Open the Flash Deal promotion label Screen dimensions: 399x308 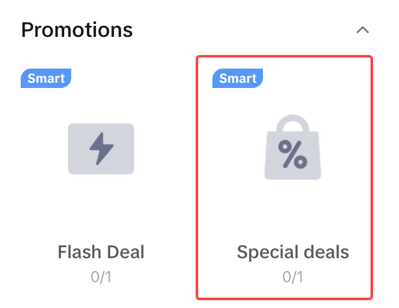101,252
